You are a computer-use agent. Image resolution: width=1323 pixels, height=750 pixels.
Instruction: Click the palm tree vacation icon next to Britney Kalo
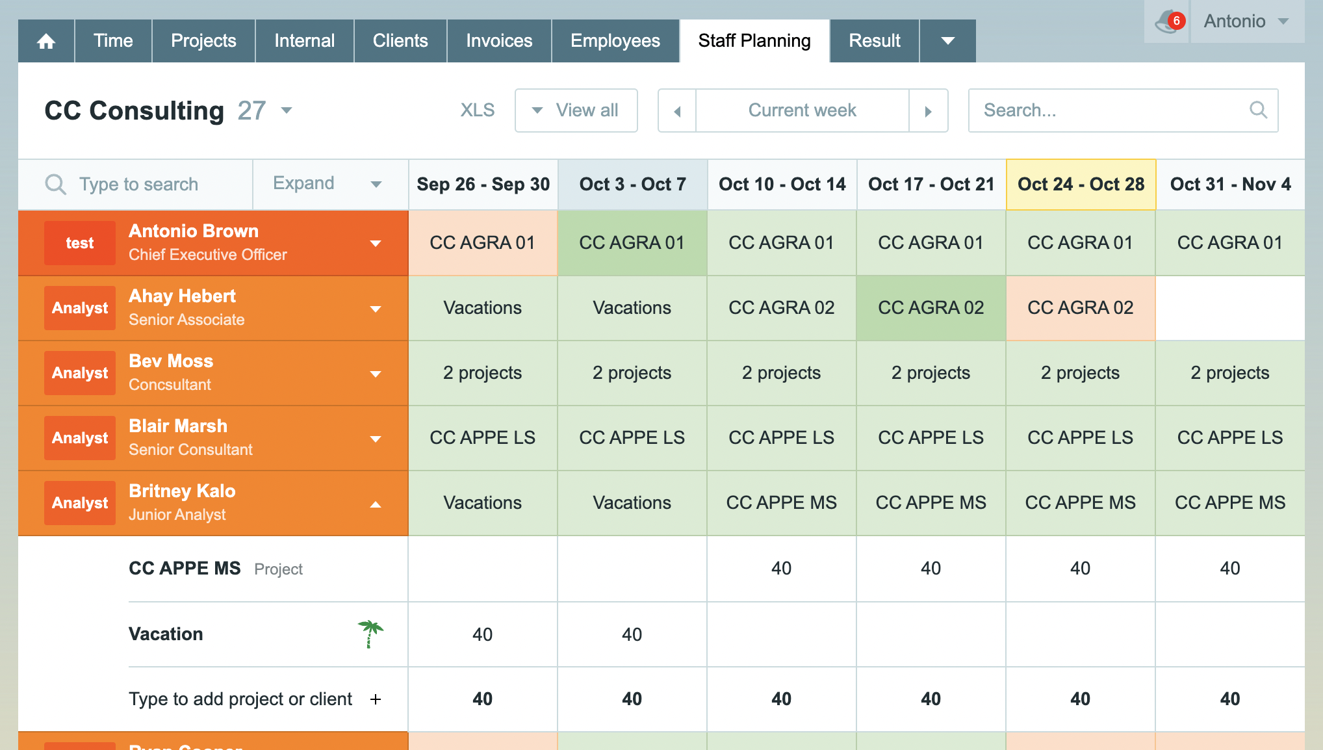pyautogui.click(x=371, y=634)
